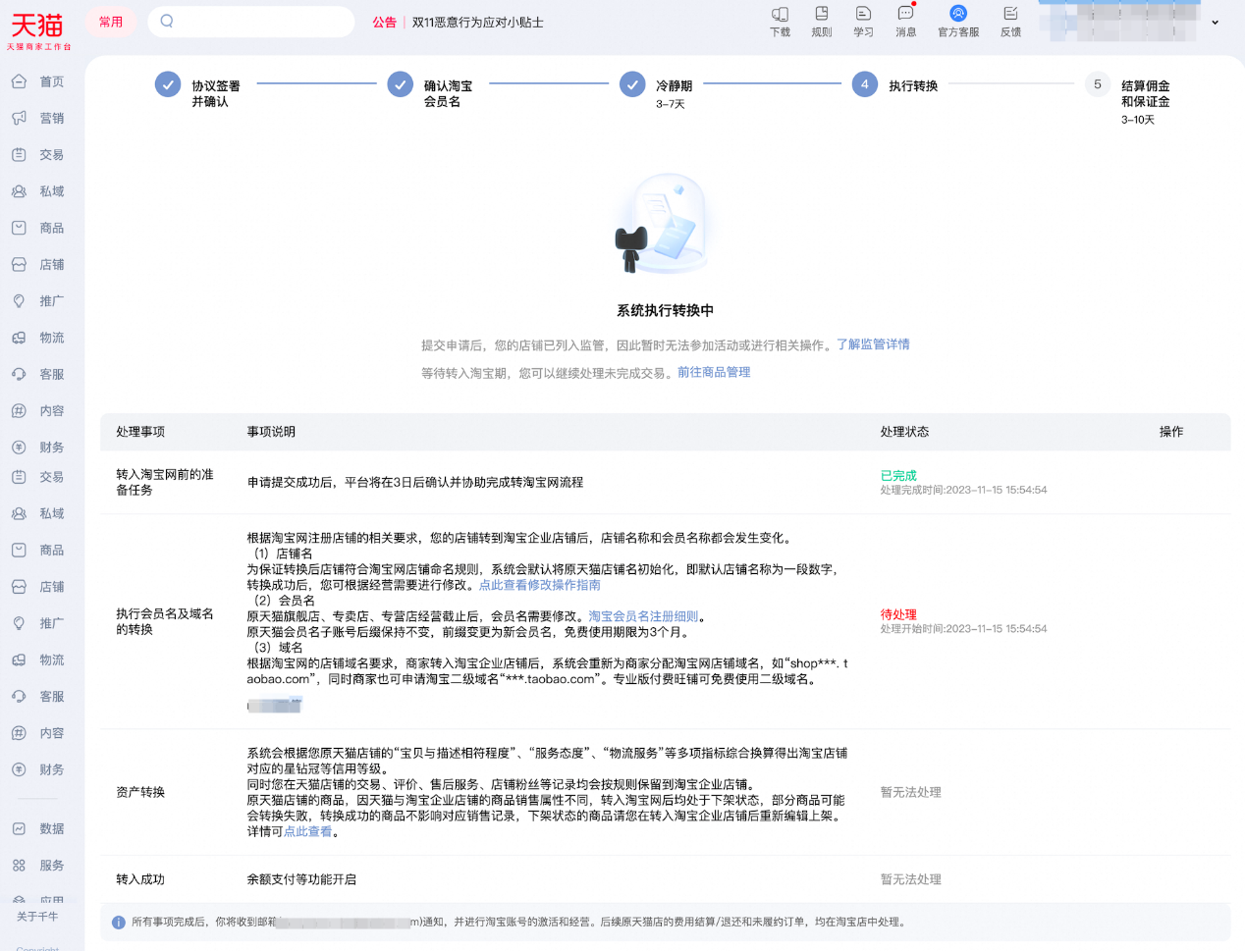
Task: View rules via the 规则 icon
Action: (821, 20)
